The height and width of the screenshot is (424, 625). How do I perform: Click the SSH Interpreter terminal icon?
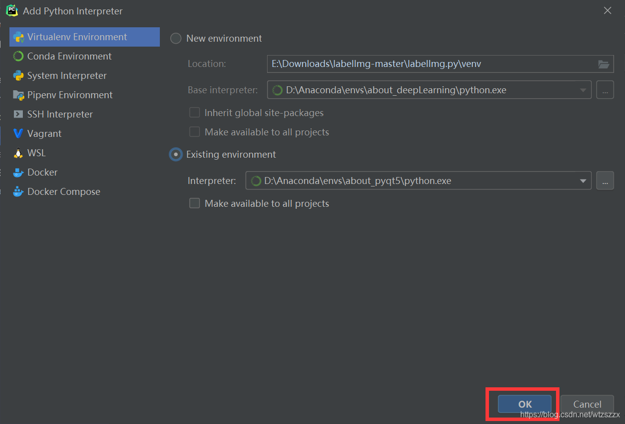pos(18,115)
